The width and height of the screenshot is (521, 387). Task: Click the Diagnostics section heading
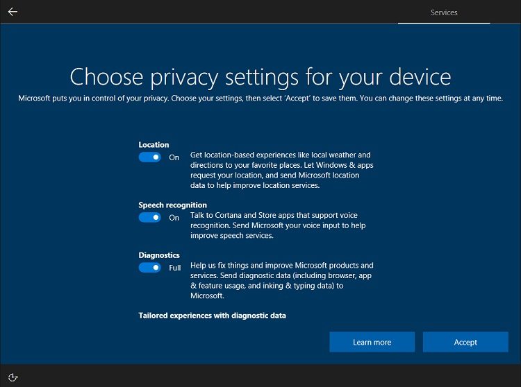pyautogui.click(x=159, y=255)
